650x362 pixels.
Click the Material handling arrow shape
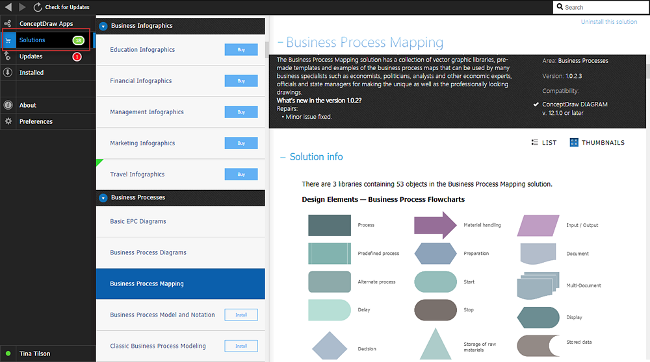[435, 225]
